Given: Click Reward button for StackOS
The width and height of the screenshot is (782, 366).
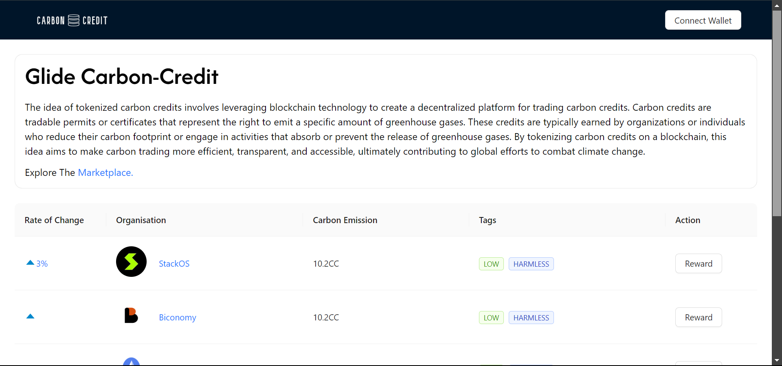Looking at the screenshot, I should 698,264.
